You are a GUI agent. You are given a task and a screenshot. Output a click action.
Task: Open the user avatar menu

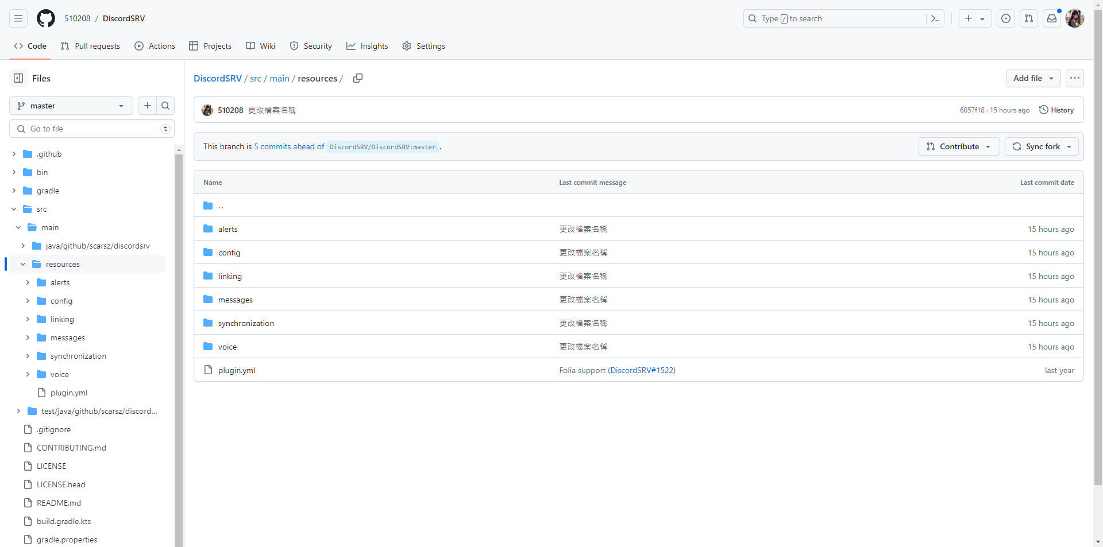coord(1075,18)
